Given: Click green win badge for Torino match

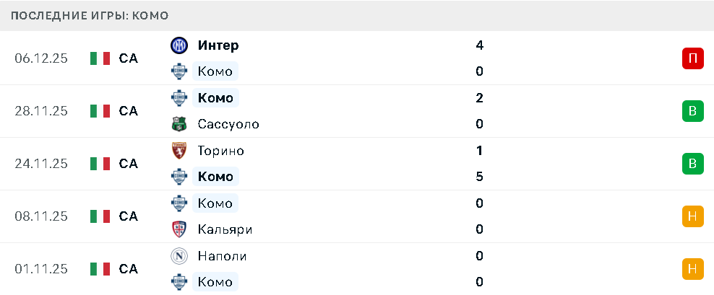Looking at the screenshot, I should tap(692, 164).
